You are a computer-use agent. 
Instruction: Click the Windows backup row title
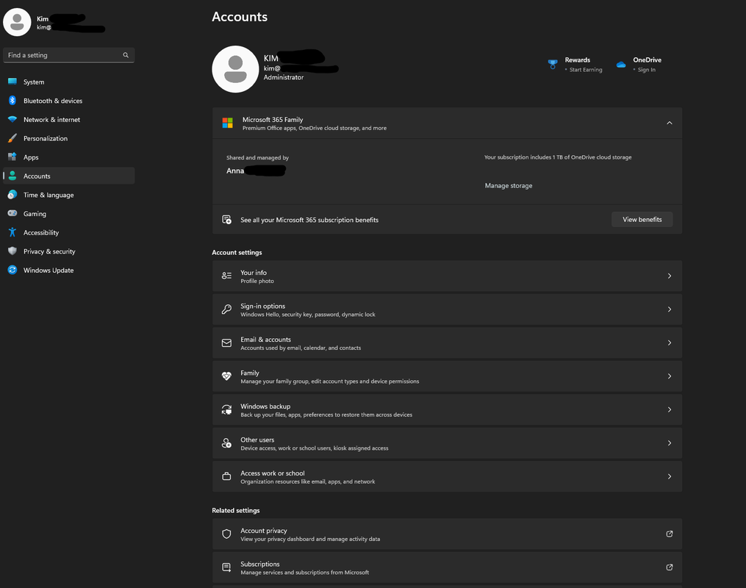click(265, 406)
